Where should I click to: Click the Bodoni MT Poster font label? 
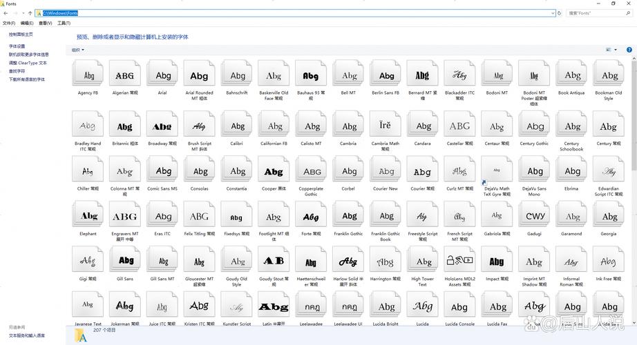tap(534, 98)
